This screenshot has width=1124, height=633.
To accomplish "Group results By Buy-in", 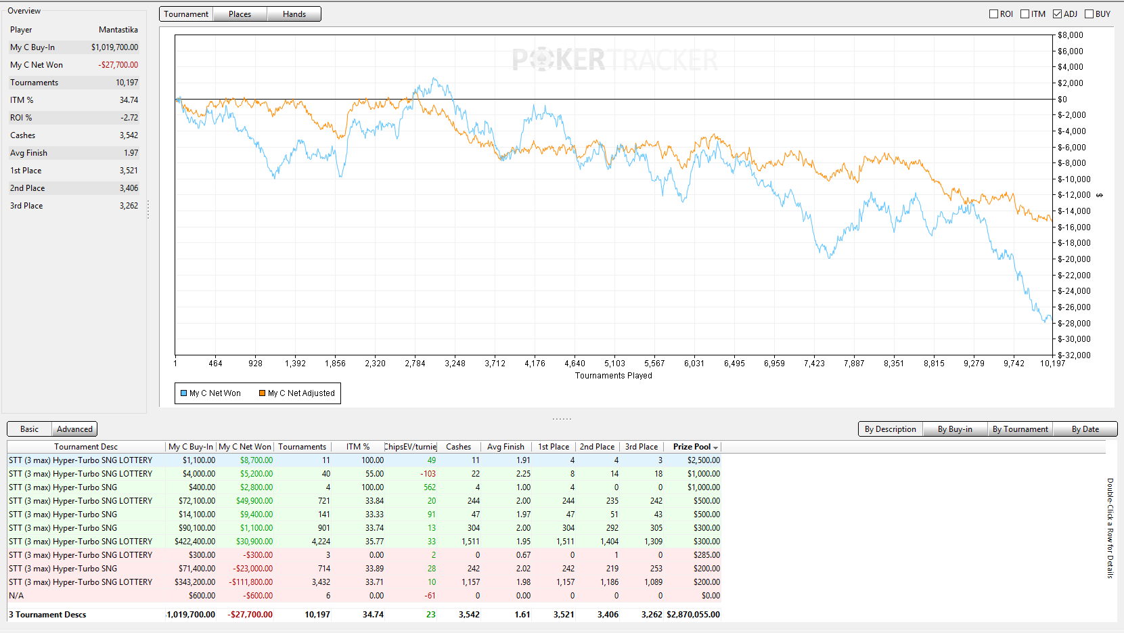I will click(x=955, y=429).
